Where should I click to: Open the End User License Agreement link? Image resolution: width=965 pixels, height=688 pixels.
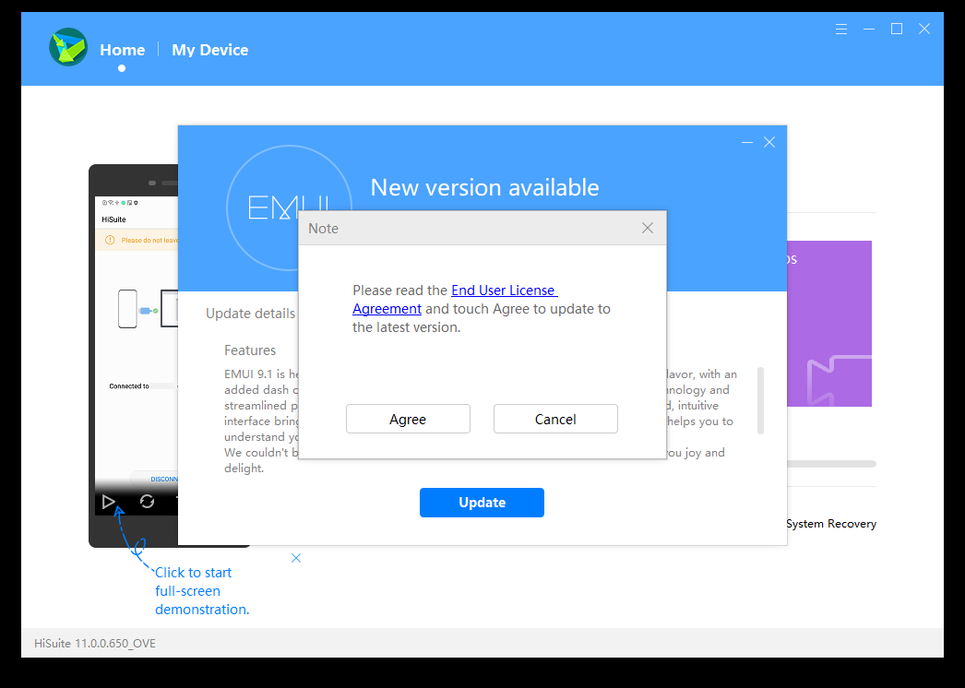(455, 299)
